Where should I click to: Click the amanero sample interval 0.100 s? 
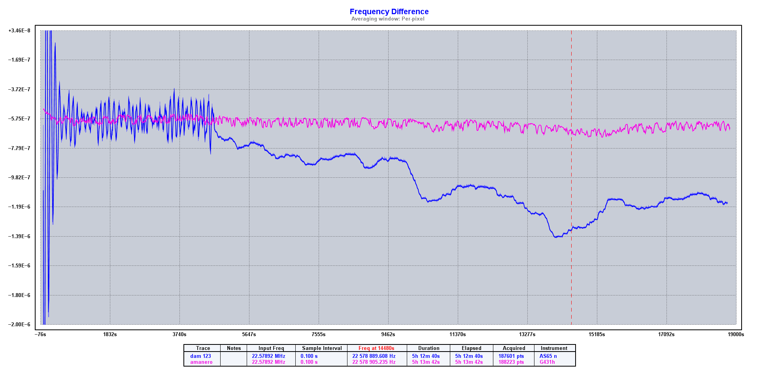[309, 362]
